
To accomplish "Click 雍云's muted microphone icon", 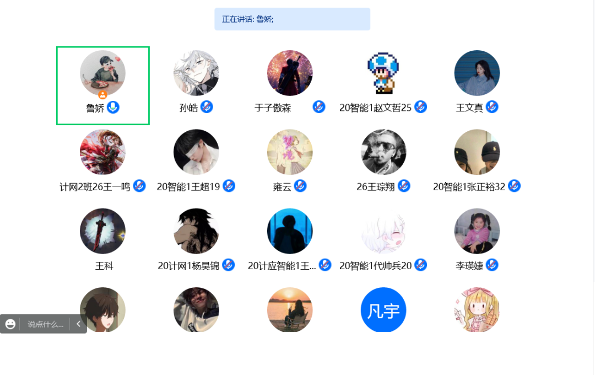I will click(x=300, y=186).
